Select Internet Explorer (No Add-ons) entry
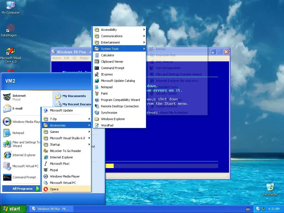The image size is (284, 213). click(178, 81)
